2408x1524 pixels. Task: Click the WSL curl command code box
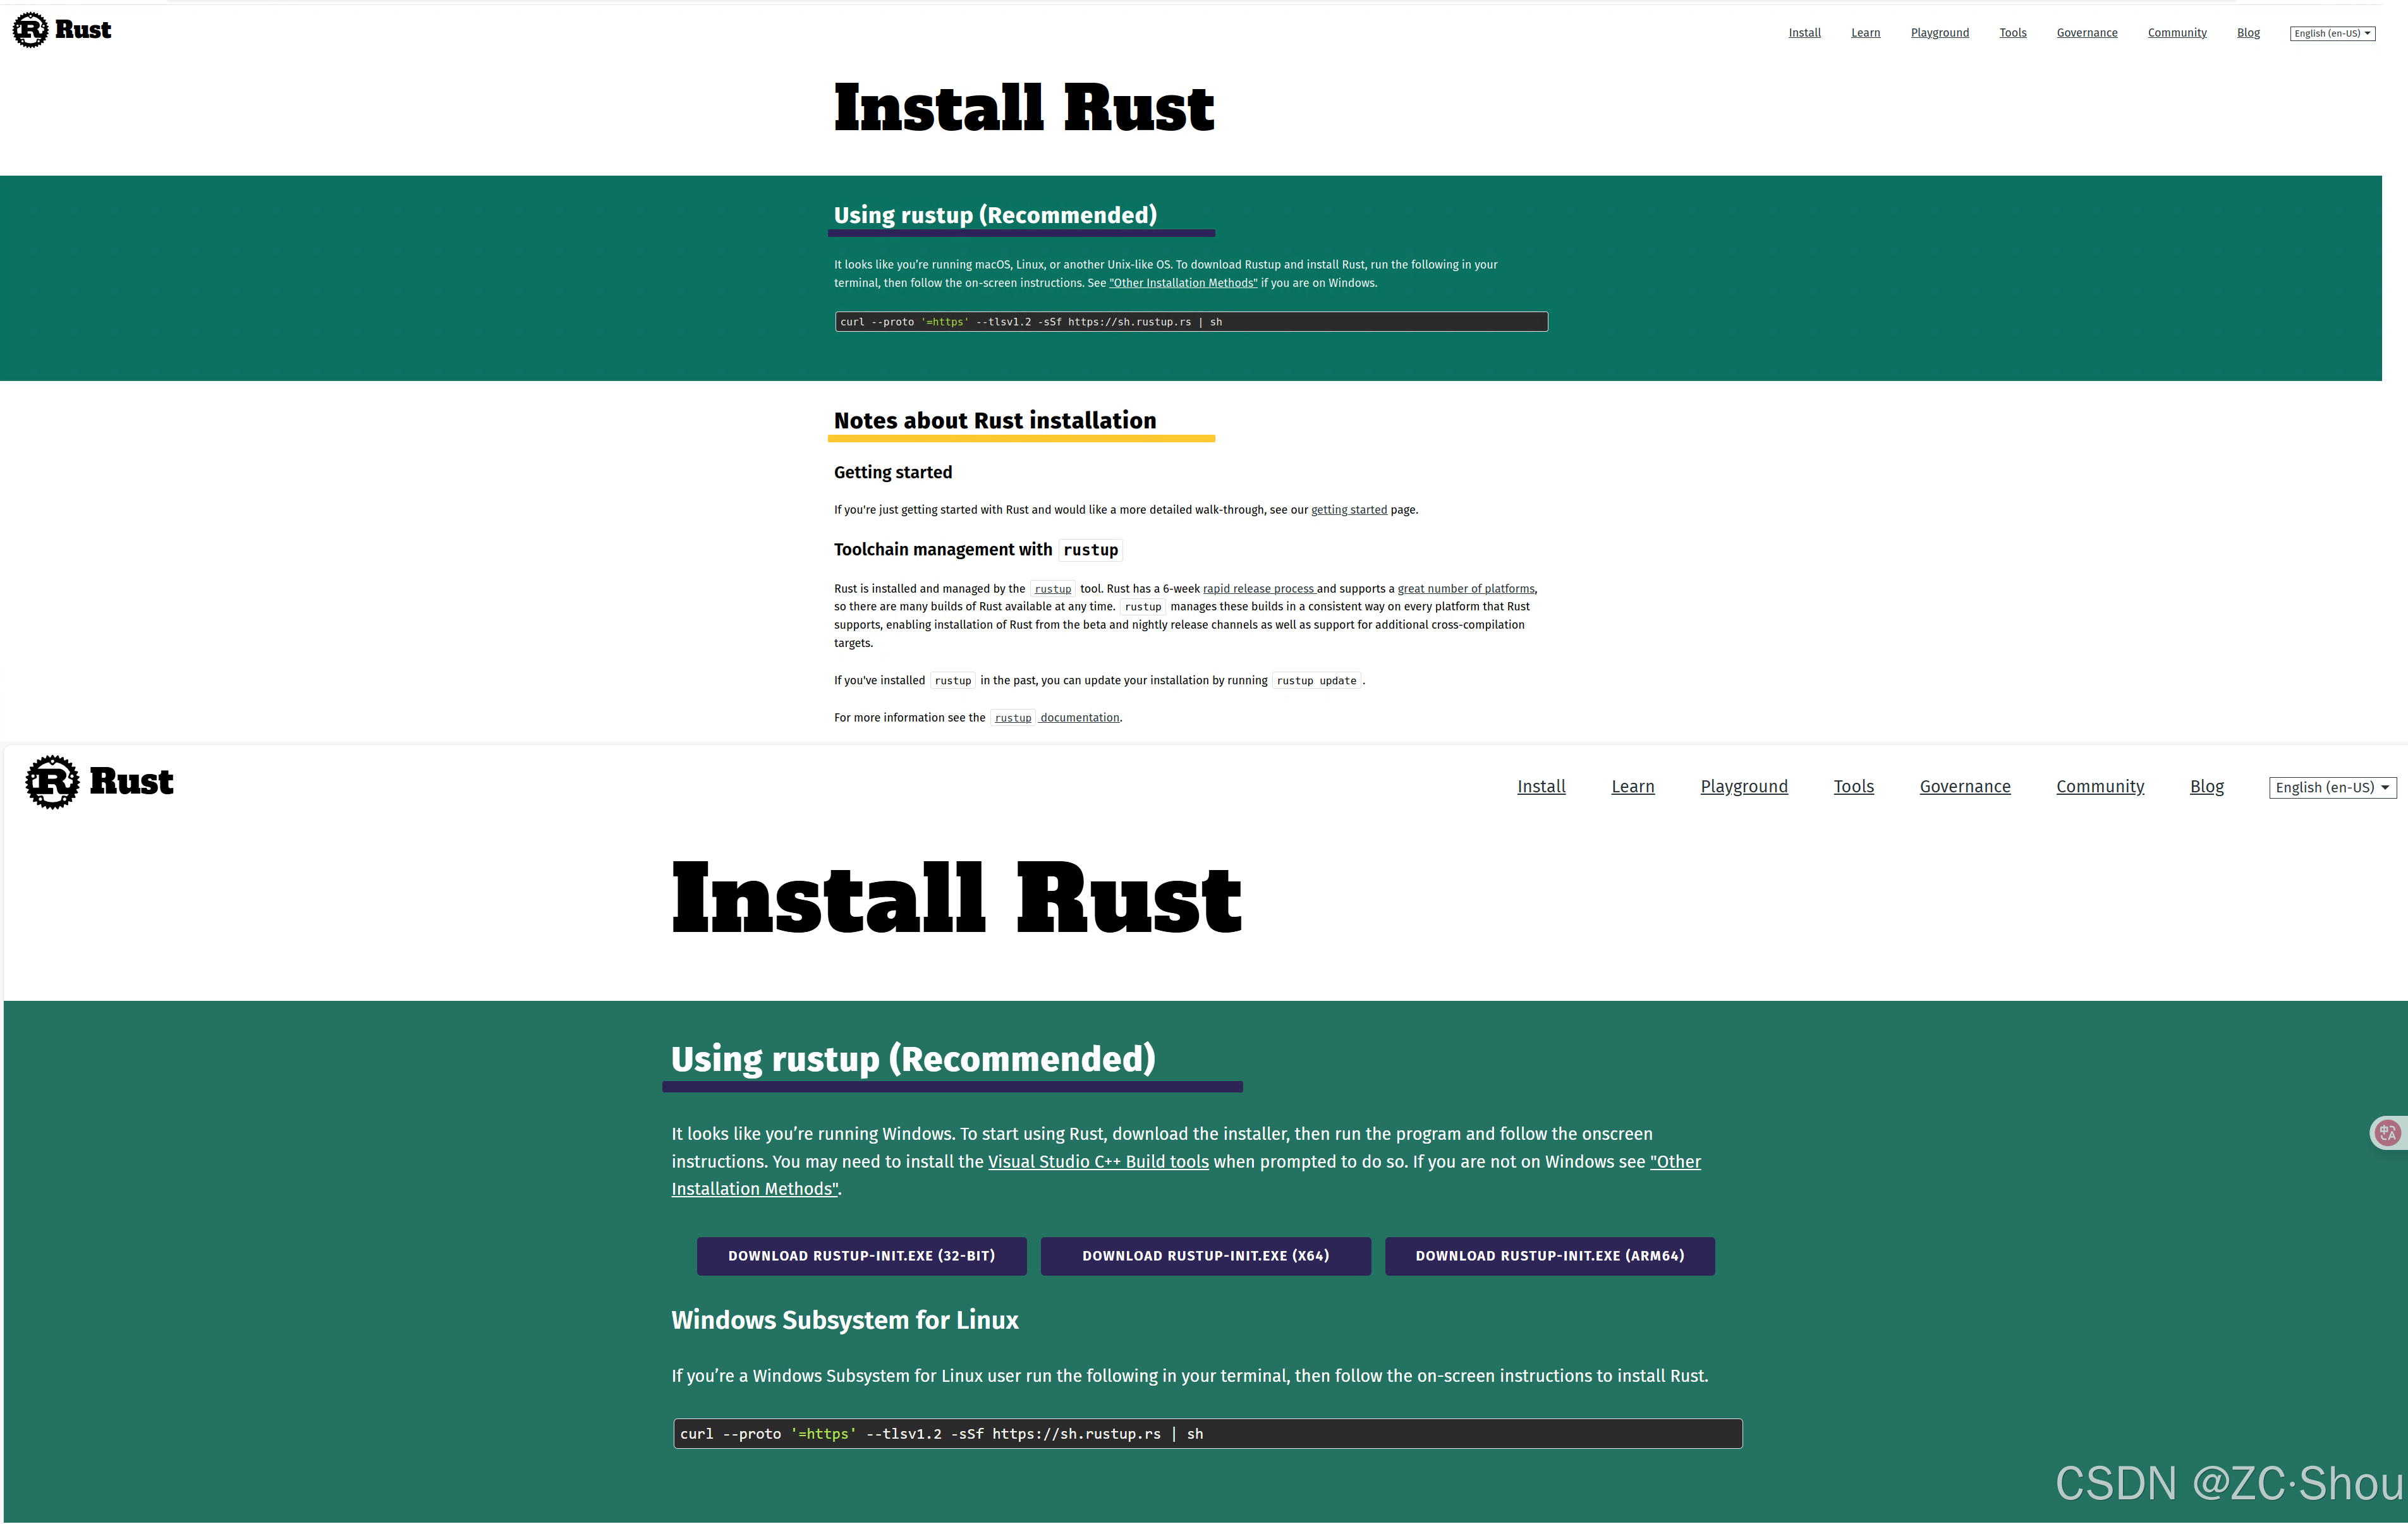pyautogui.click(x=1207, y=1434)
